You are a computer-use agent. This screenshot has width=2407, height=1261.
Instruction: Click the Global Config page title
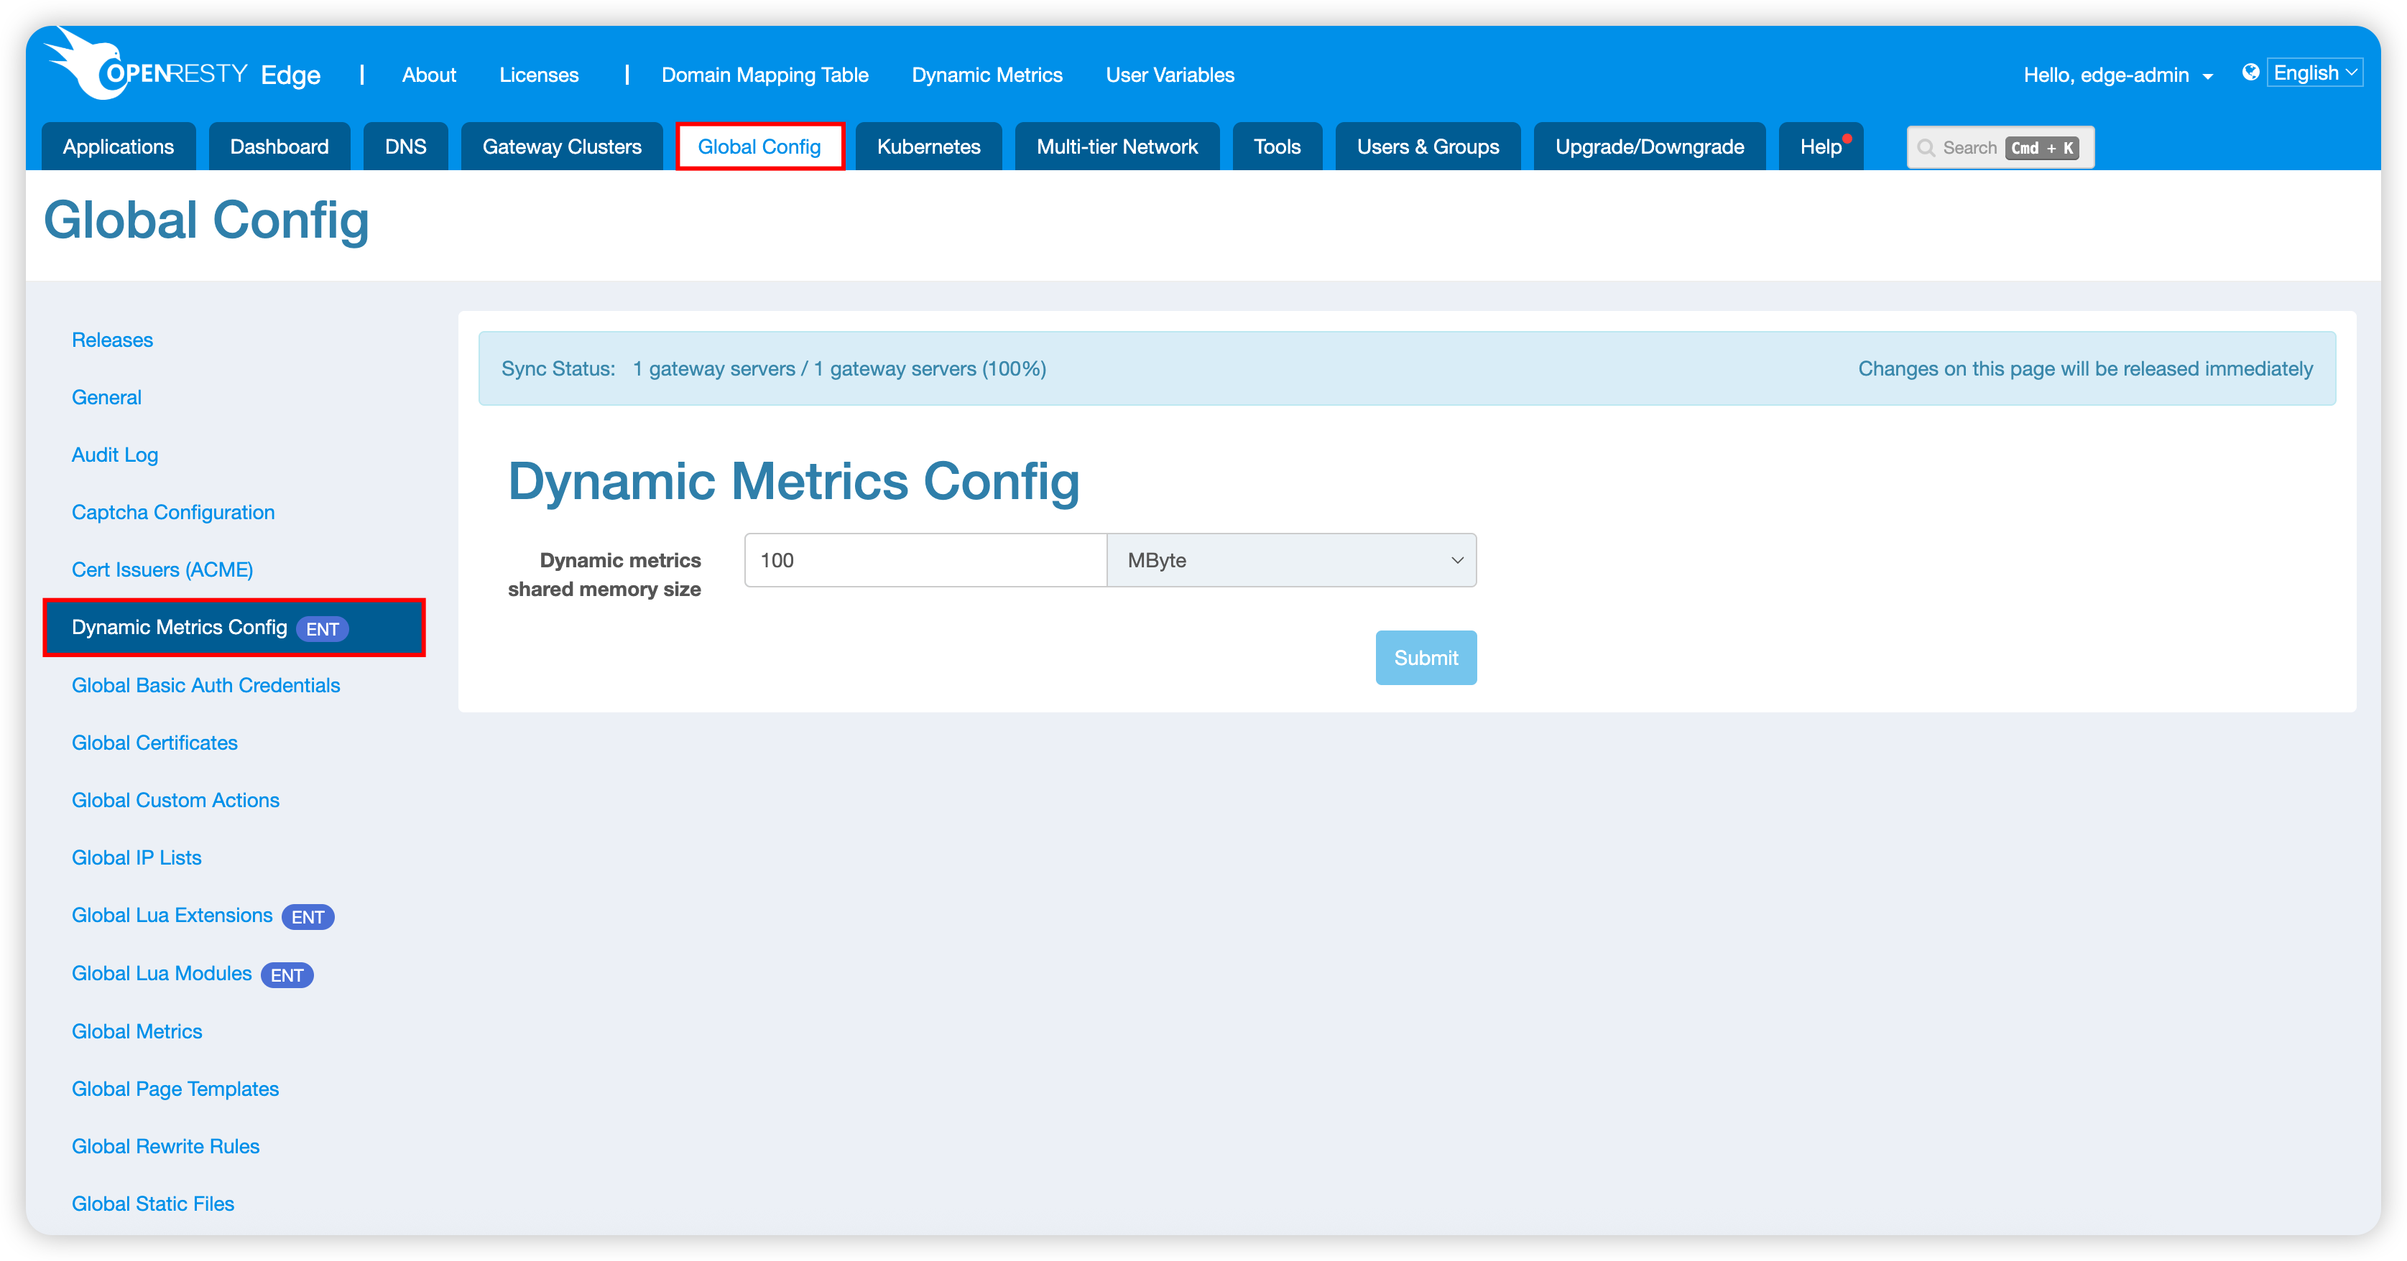(x=206, y=221)
